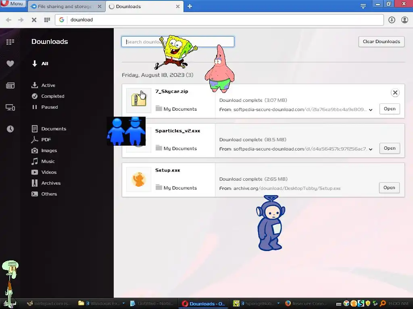
Task: Open History clock icon in sidebar
Action: 10,129
